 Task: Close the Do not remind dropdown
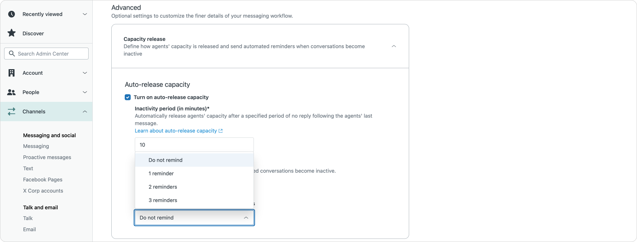(x=246, y=218)
